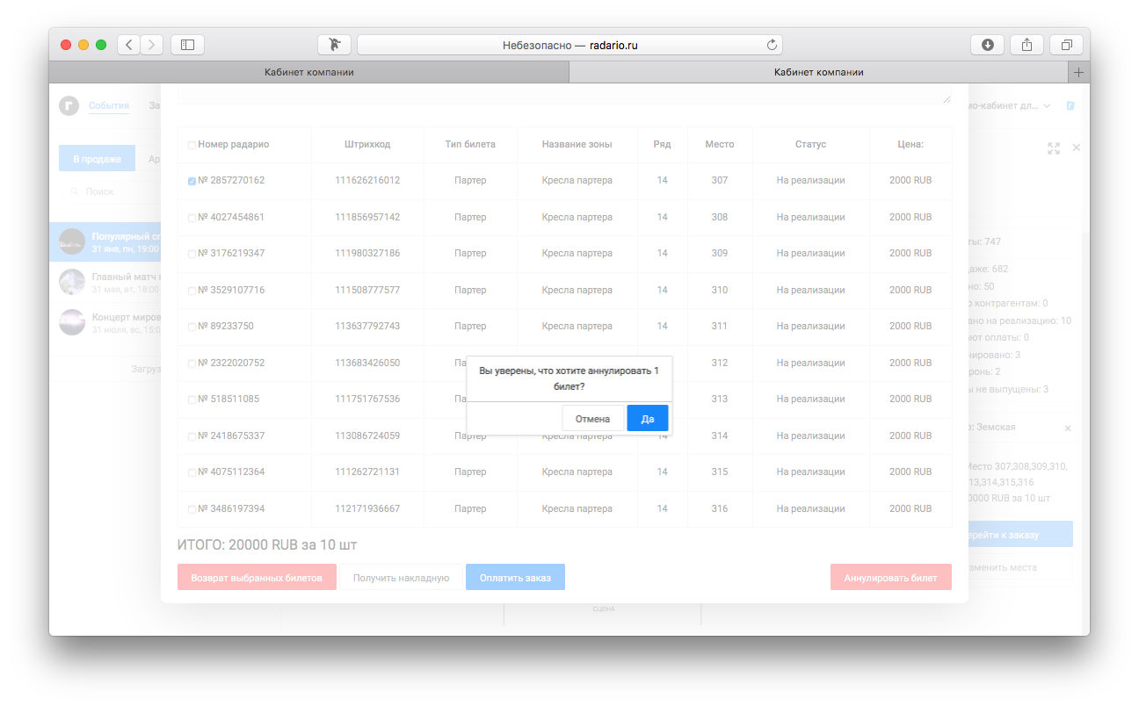Check ticket № 3529107716

coord(192,291)
